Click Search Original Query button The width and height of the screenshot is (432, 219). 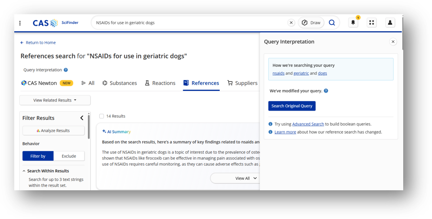(292, 106)
